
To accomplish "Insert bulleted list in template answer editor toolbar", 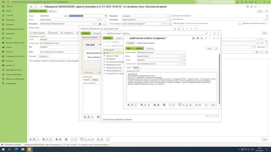I will [170, 105].
